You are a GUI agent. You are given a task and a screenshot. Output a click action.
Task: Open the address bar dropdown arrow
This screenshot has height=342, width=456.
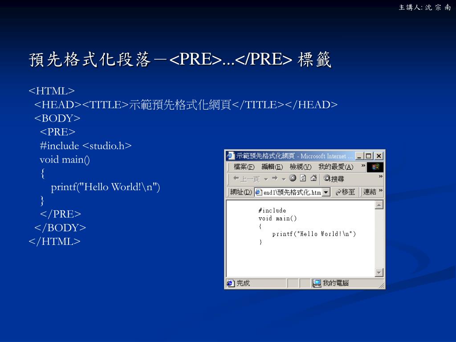(326, 192)
